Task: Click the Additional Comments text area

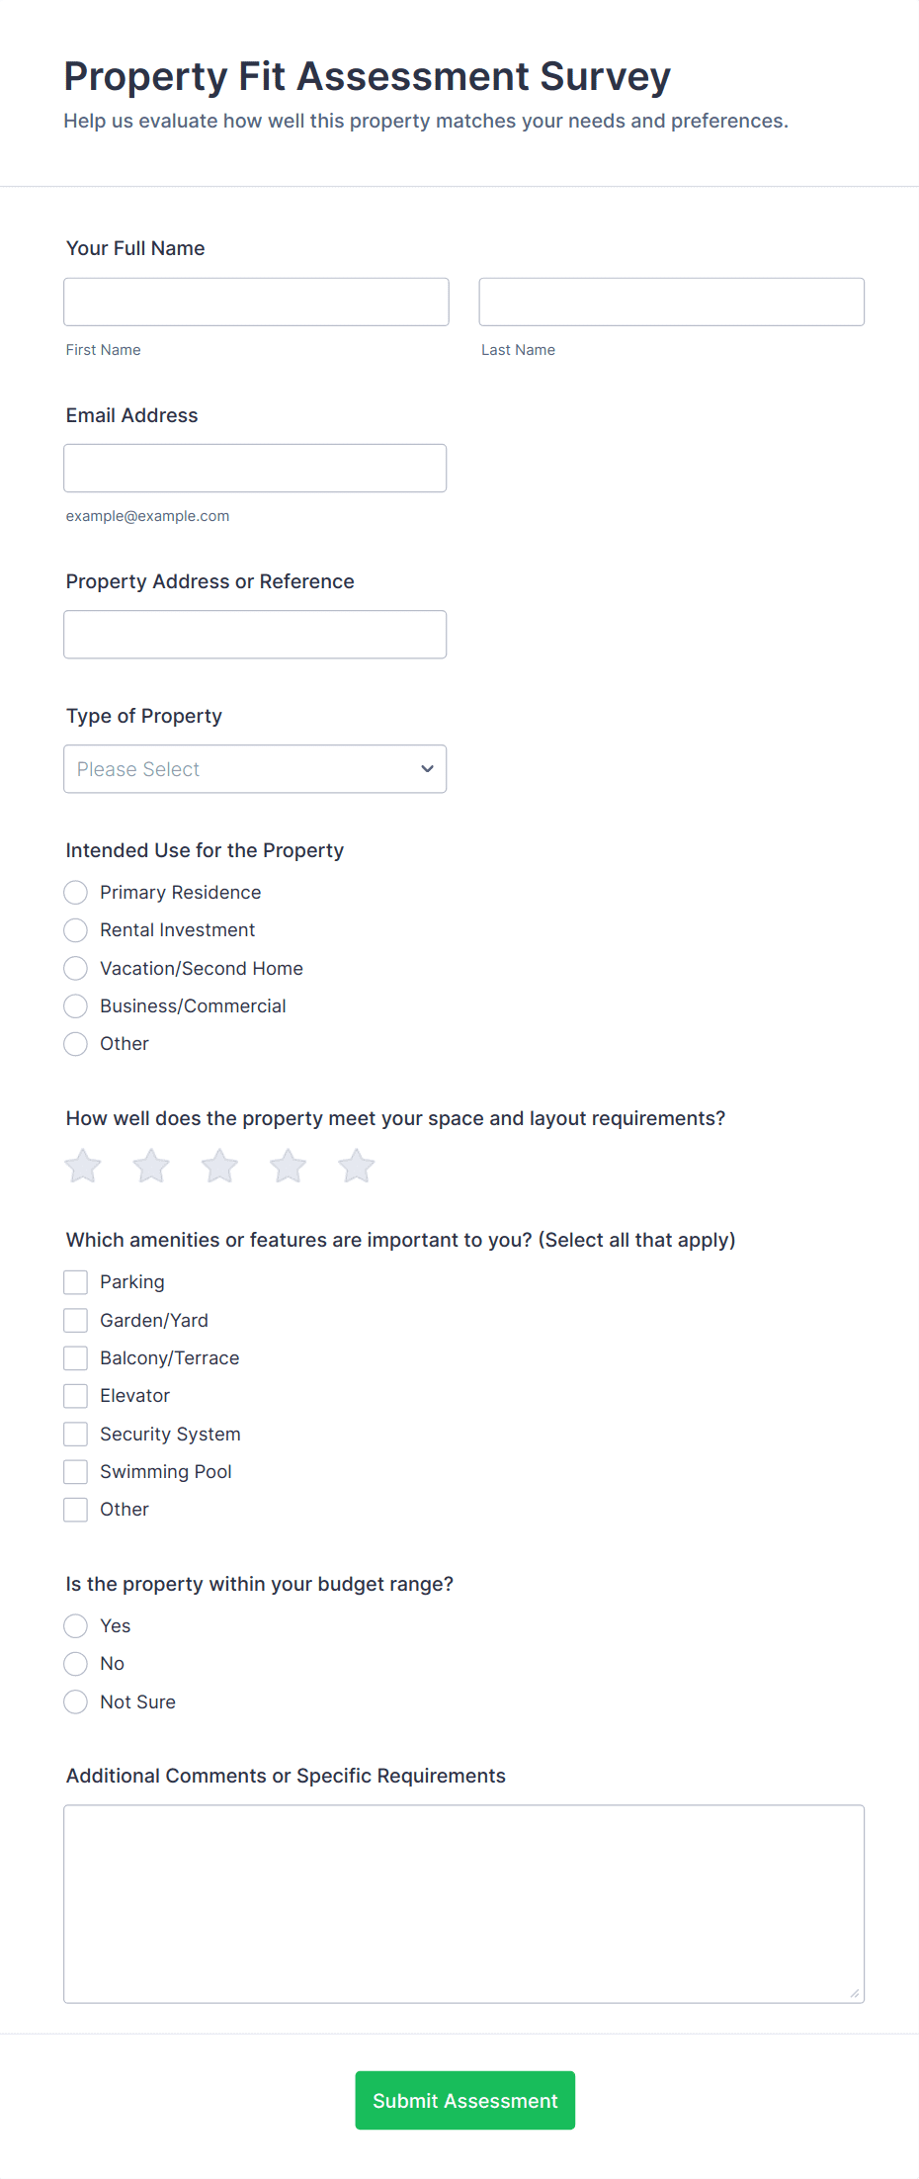Action: point(463,1904)
